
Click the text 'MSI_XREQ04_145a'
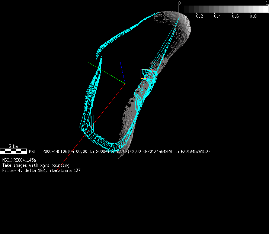pos(19,160)
